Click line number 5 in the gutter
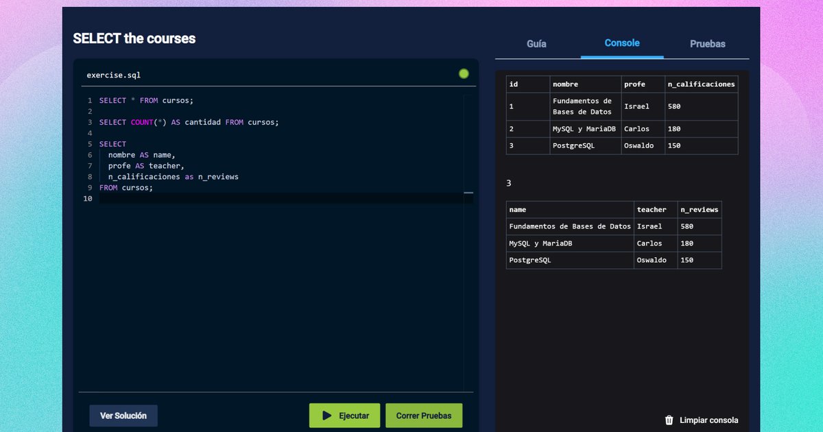823x432 pixels. [90, 144]
